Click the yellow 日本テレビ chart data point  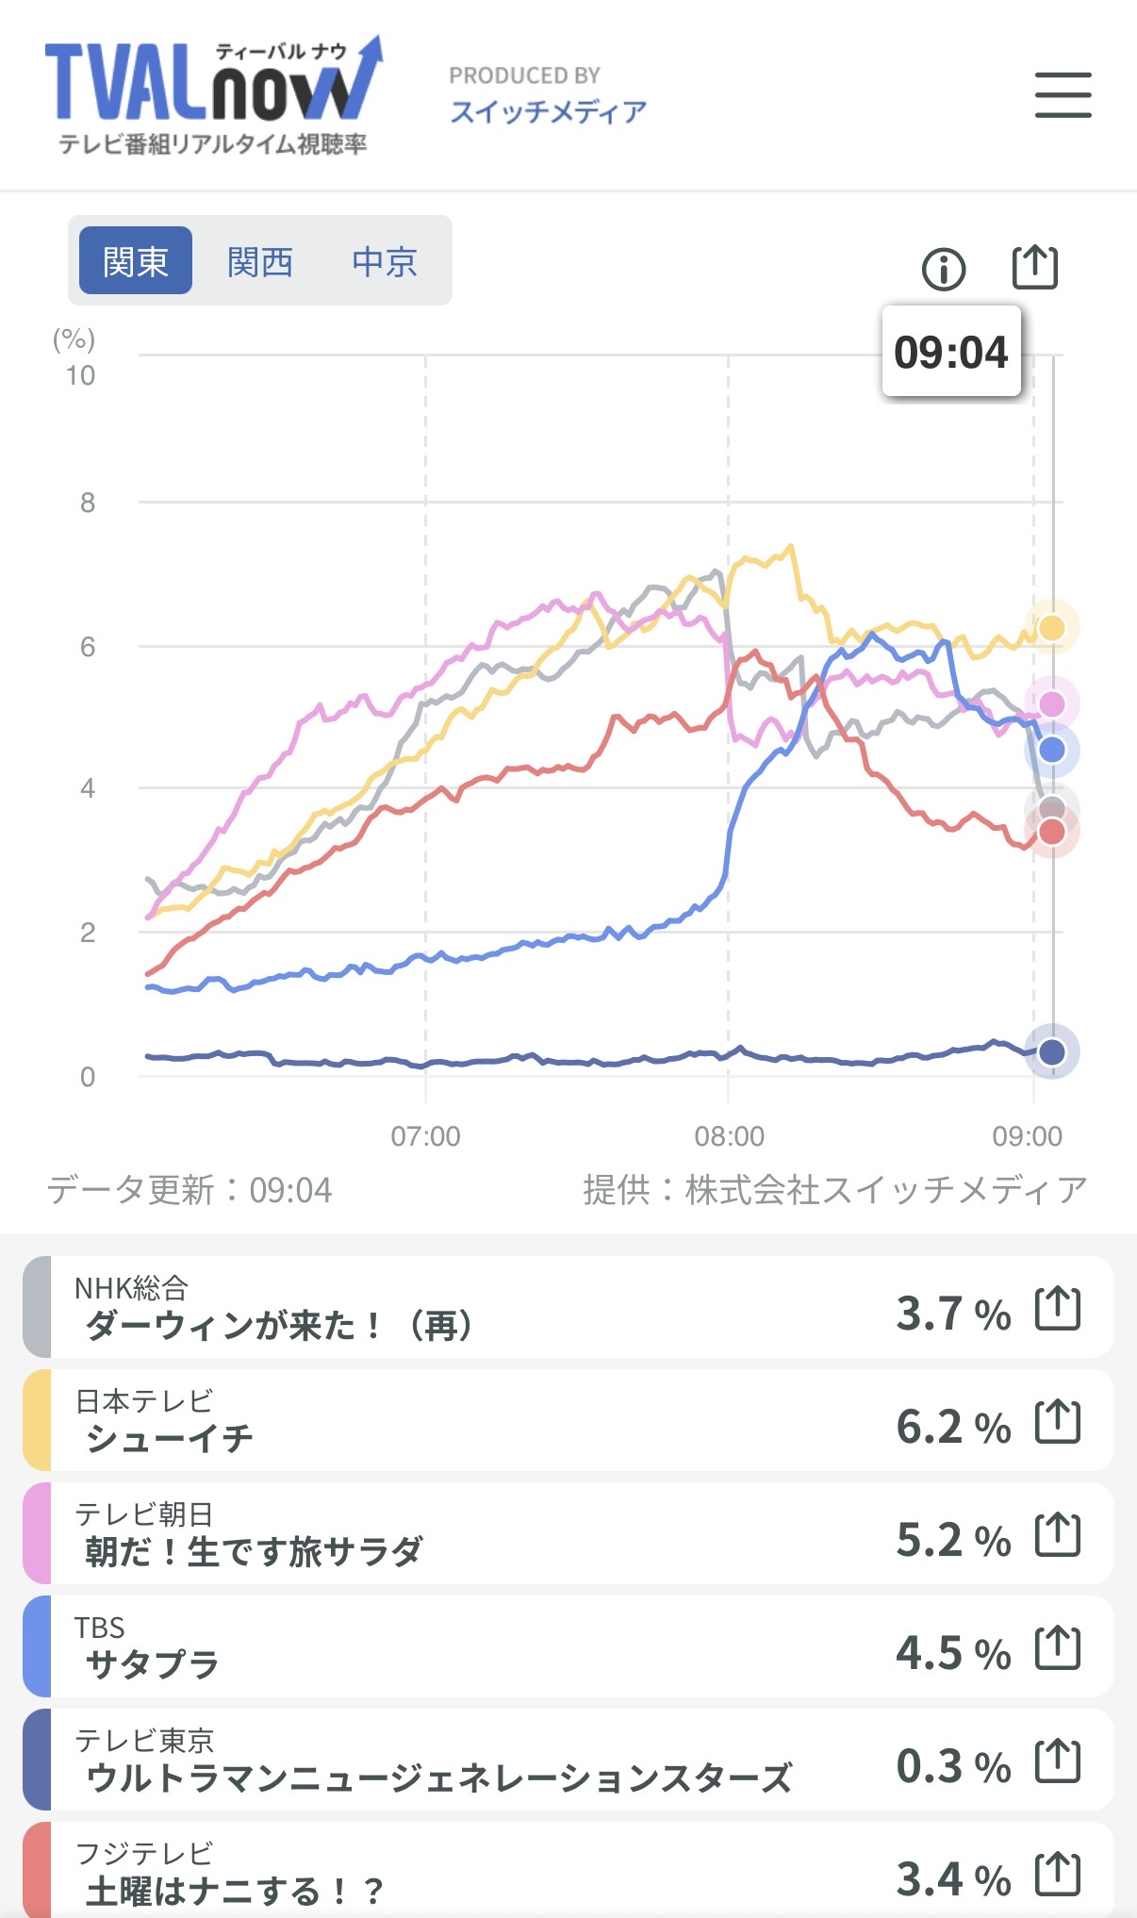tap(1051, 628)
